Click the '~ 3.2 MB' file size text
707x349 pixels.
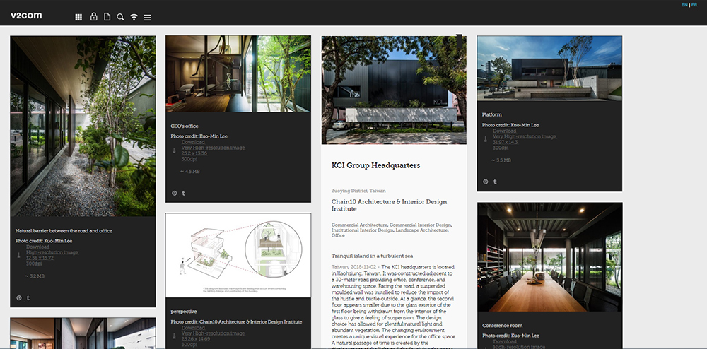pos(35,276)
